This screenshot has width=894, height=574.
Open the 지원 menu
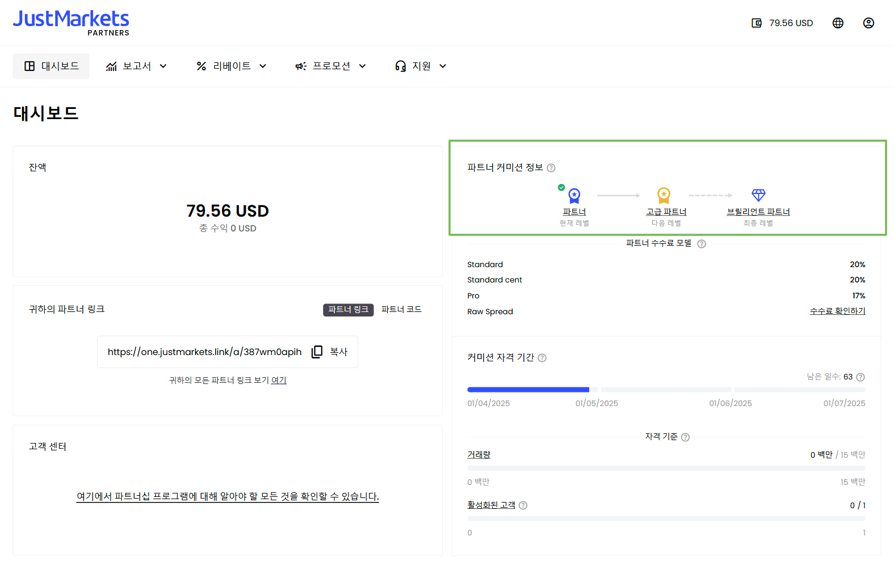pos(421,66)
